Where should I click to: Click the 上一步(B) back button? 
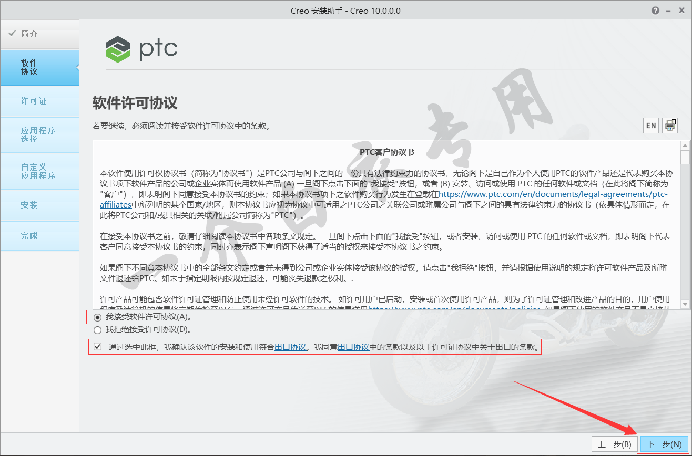click(614, 444)
